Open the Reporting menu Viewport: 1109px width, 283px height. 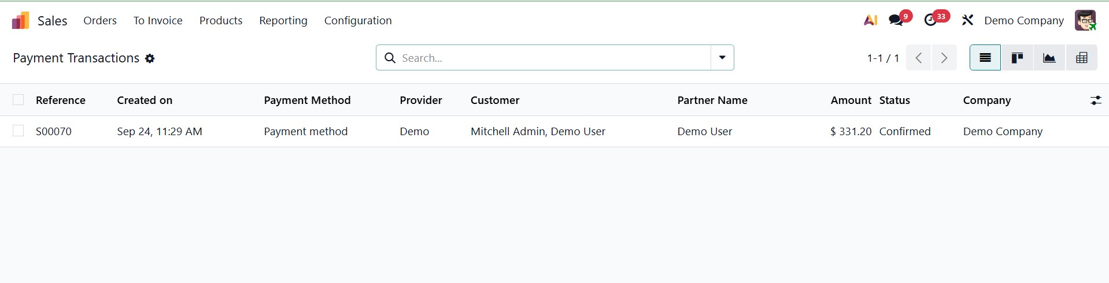(283, 20)
